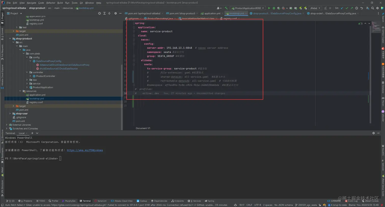The height and width of the screenshot is (207, 385).
Task: Expand the shop-user module node
Action: point(10,114)
